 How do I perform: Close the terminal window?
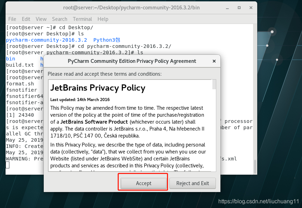tap(251, 8)
